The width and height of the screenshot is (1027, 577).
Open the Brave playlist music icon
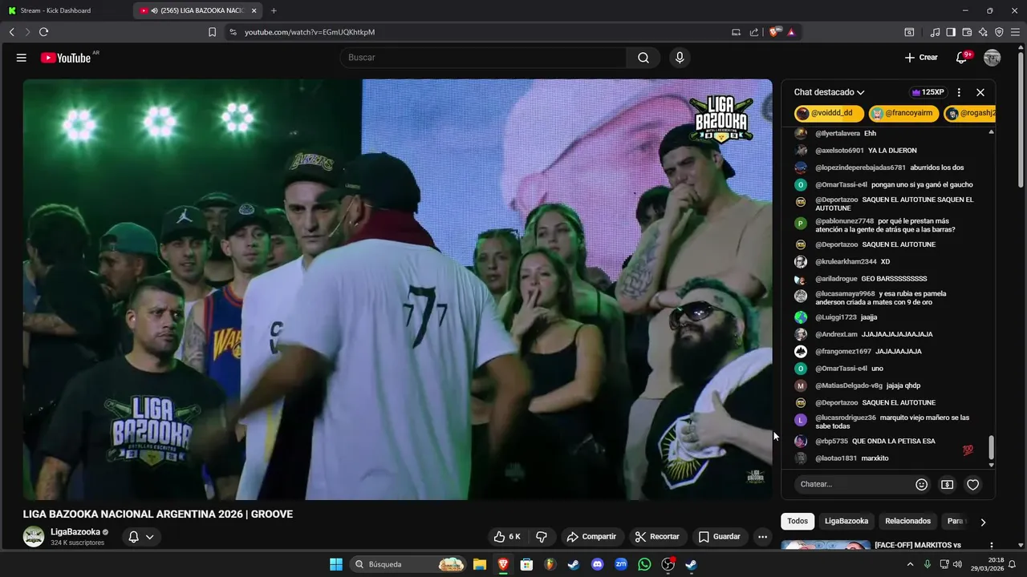(x=935, y=32)
